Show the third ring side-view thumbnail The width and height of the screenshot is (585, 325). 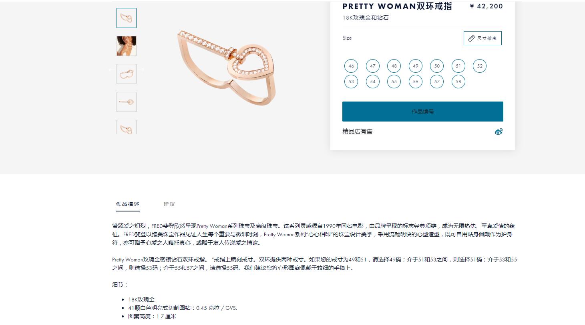pos(127,74)
